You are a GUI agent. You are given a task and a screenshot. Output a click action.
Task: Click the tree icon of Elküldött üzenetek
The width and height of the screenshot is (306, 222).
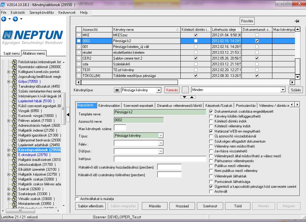pyautogui.click(x=14, y=169)
